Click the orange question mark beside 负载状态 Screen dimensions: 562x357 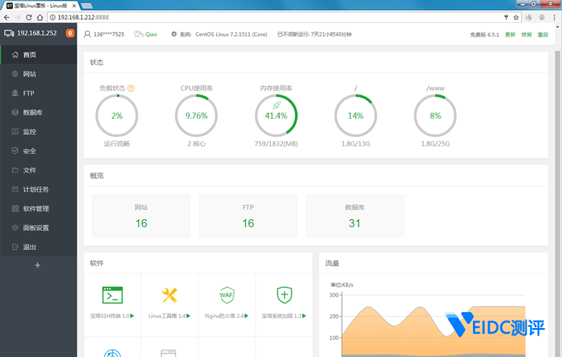(131, 88)
